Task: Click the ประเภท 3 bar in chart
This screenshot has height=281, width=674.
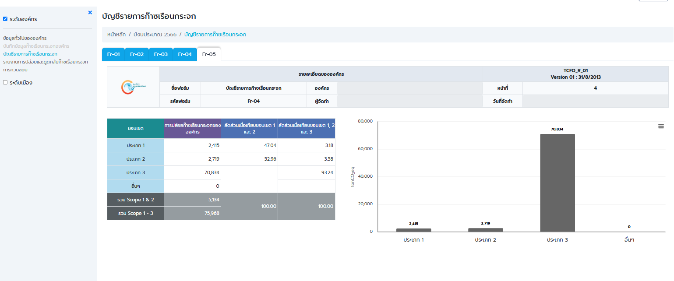Action: pos(557,183)
